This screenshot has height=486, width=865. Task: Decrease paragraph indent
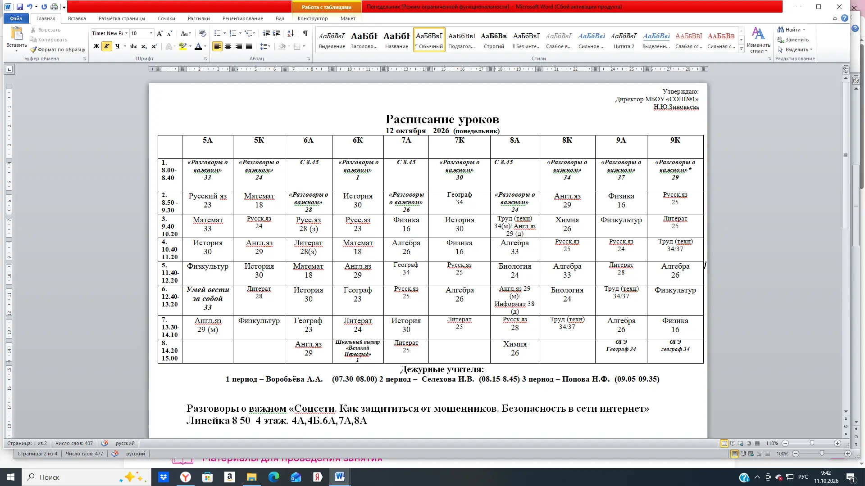pos(266,33)
